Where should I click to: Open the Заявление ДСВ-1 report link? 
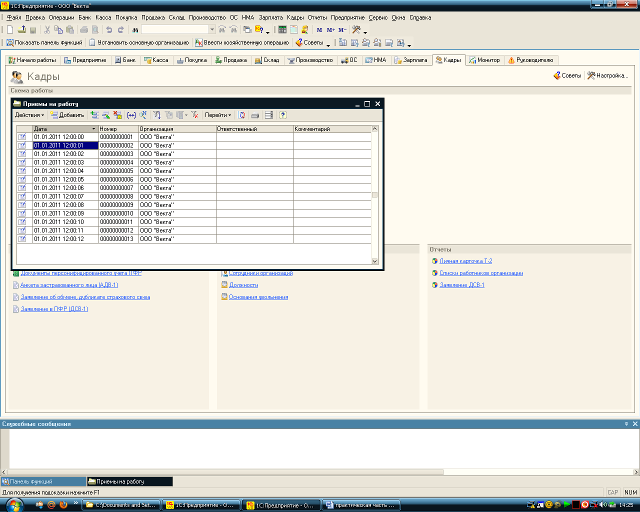[462, 285]
